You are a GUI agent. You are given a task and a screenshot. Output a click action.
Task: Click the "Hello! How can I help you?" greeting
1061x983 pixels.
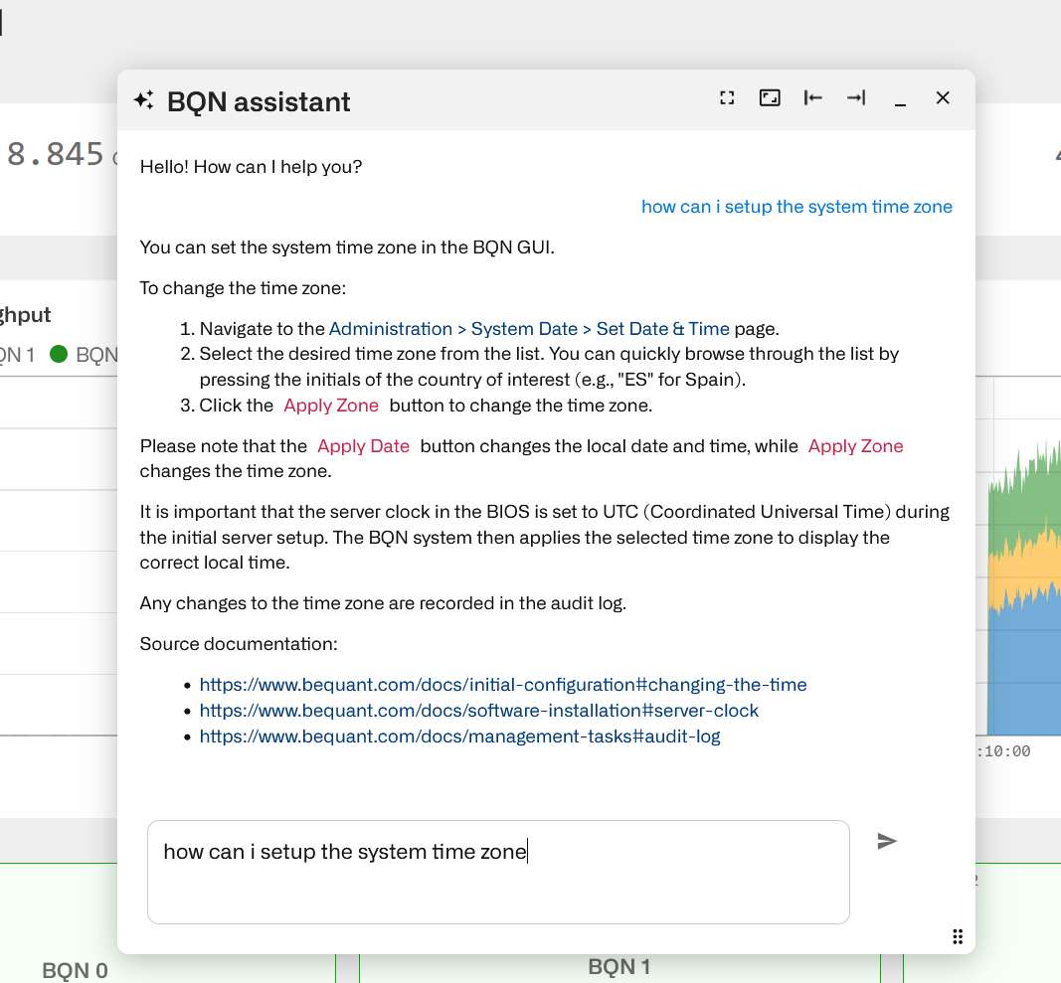click(x=251, y=166)
